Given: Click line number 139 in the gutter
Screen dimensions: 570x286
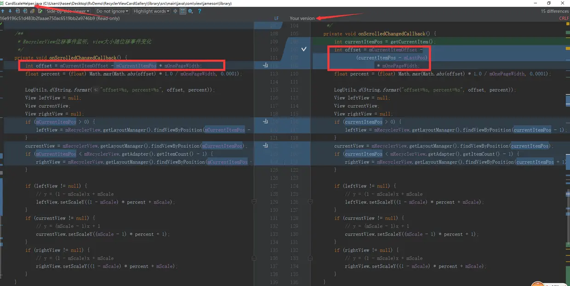Looking at the screenshot, I should (x=274, y=282).
